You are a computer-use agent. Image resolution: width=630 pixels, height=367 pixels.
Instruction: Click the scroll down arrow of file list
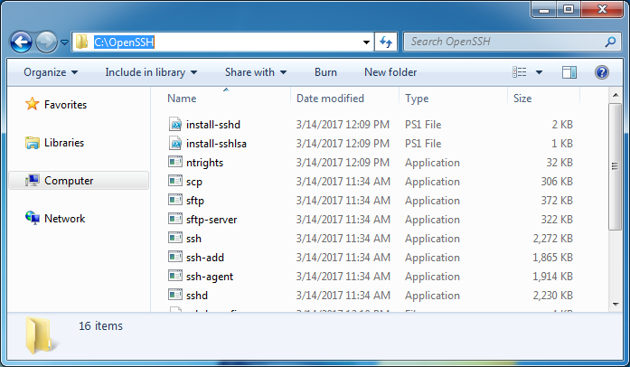pyautogui.click(x=616, y=305)
